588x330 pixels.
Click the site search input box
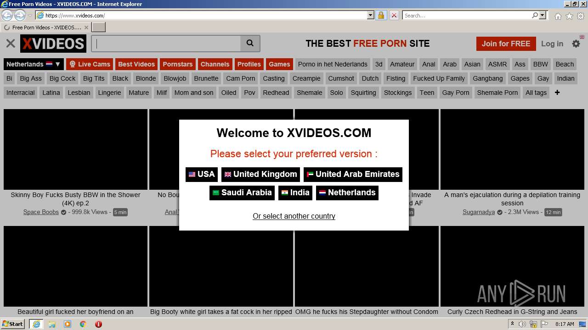tap(166, 43)
